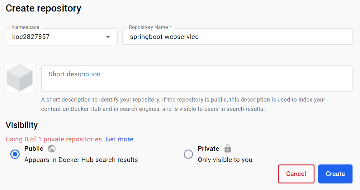This screenshot has height=190, width=360.
Task: Click the globe icon beside Public
Action: pyautogui.click(x=52, y=149)
